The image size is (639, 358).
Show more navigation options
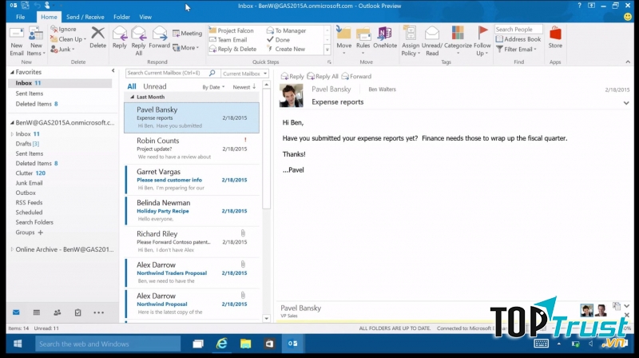98,312
